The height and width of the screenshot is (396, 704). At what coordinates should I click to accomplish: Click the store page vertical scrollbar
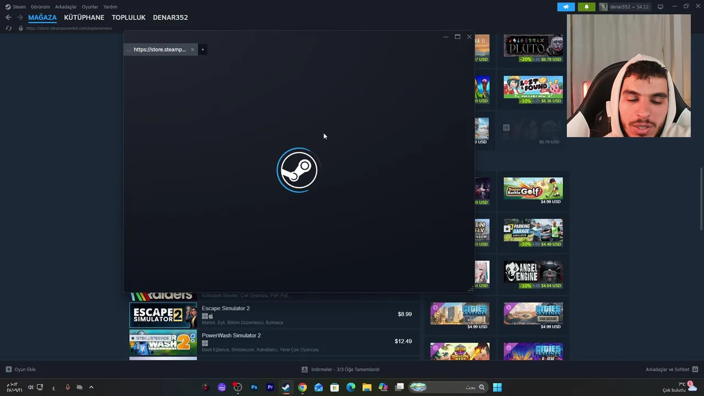pos(701,199)
